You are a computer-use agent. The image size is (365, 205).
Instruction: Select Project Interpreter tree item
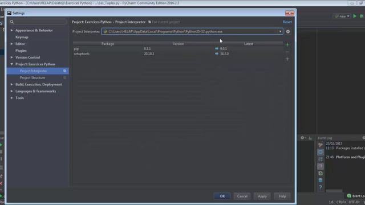pos(38,71)
